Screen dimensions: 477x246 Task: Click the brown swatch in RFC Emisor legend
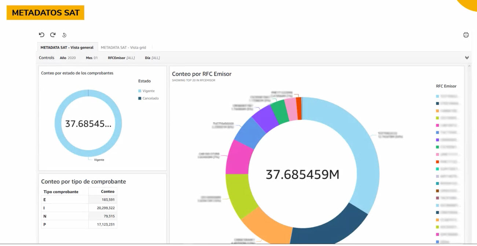tap(437, 191)
